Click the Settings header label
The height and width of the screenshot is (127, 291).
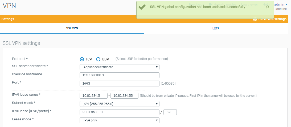[8, 19]
